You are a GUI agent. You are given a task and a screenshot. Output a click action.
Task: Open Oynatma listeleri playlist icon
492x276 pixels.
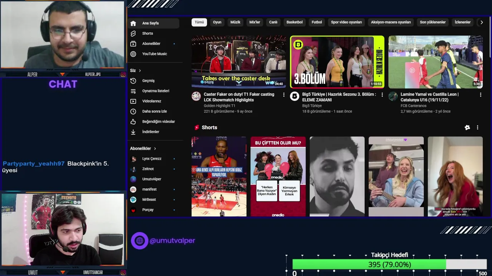pyautogui.click(x=133, y=91)
